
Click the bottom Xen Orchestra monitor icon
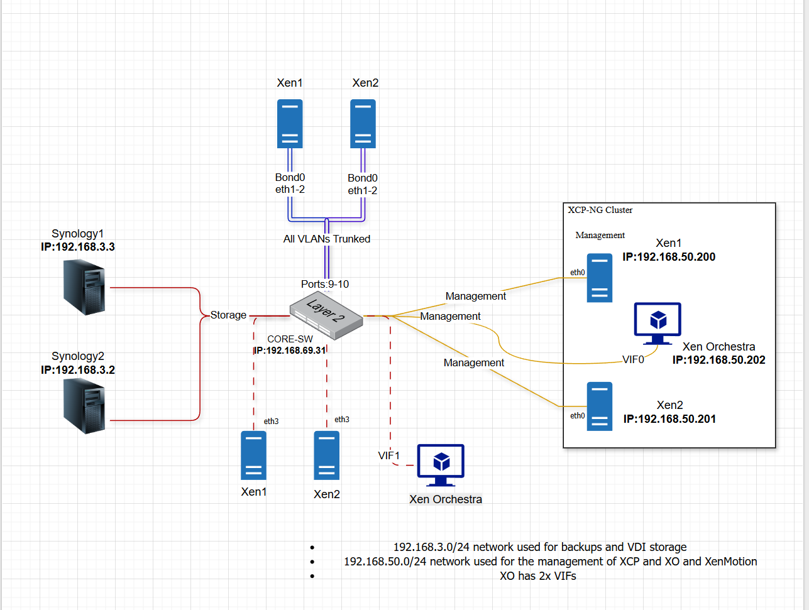(x=441, y=466)
